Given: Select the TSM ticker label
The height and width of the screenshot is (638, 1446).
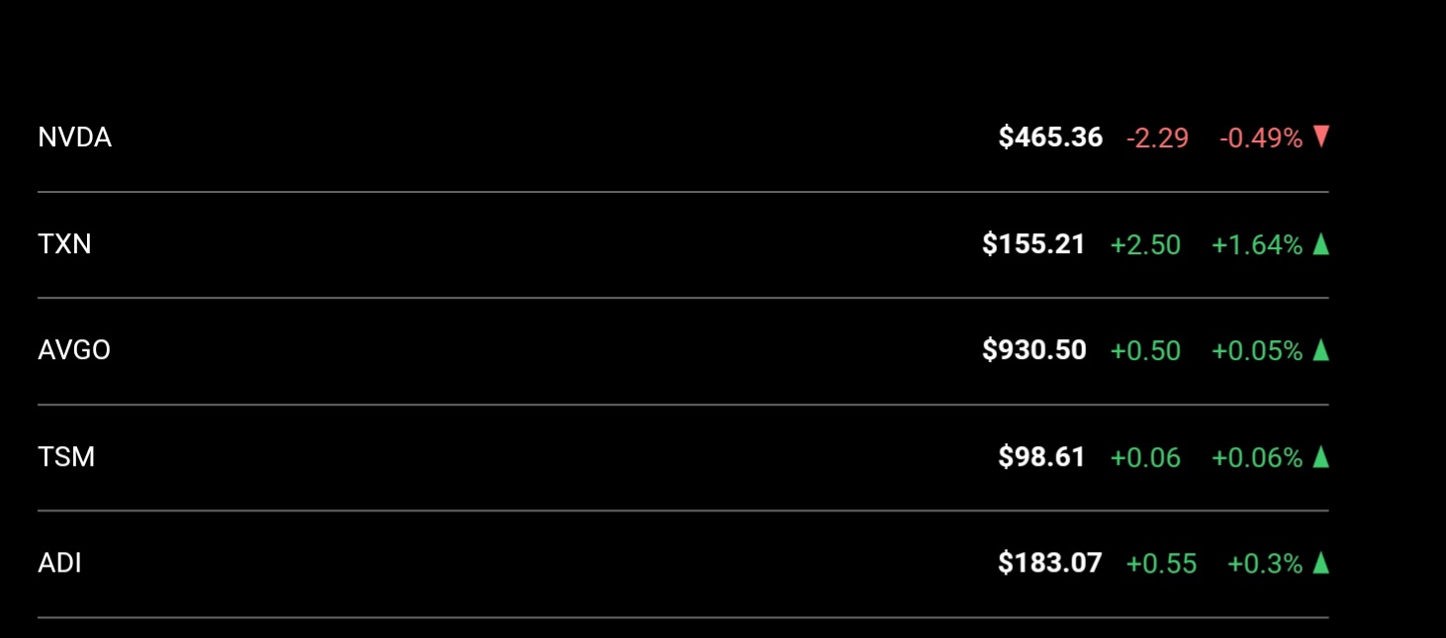Looking at the screenshot, I should tap(66, 457).
